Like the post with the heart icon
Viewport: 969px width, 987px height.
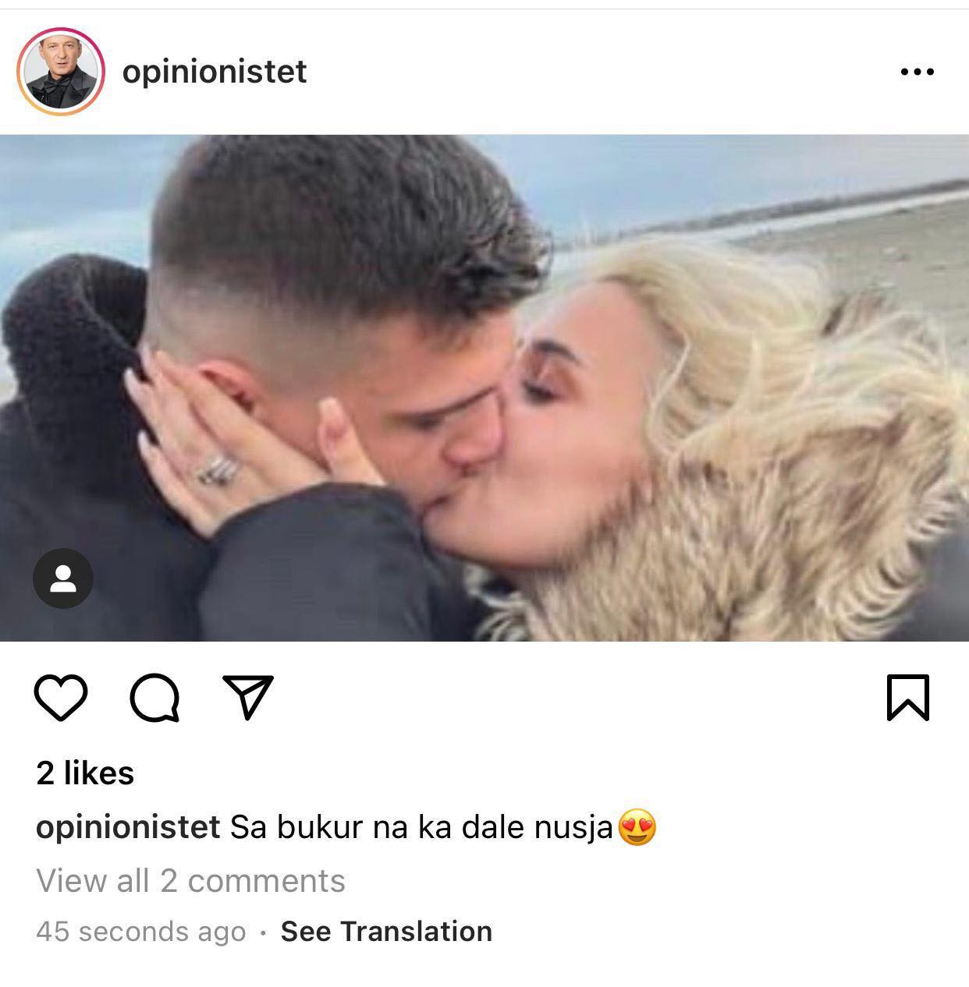(x=62, y=697)
